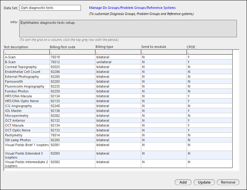The image size is (247, 190).
Task: Sort grid by Billing/Test code grey row
Action: tap(72, 52)
